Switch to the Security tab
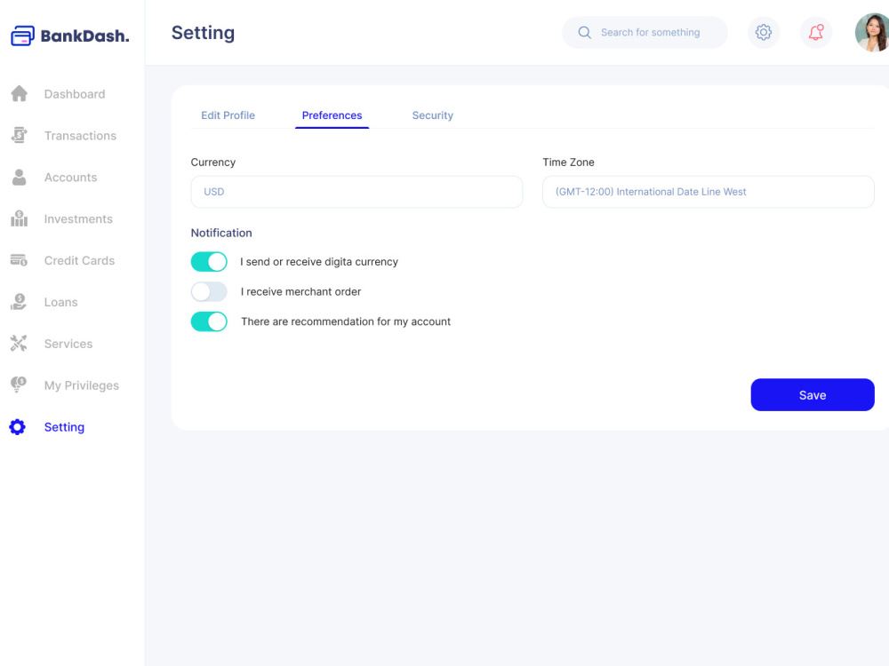 tap(433, 115)
